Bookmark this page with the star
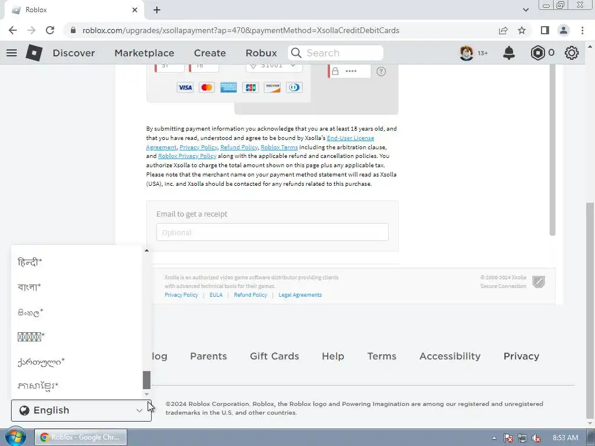The width and height of the screenshot is (595, 446). coord(522,30)
